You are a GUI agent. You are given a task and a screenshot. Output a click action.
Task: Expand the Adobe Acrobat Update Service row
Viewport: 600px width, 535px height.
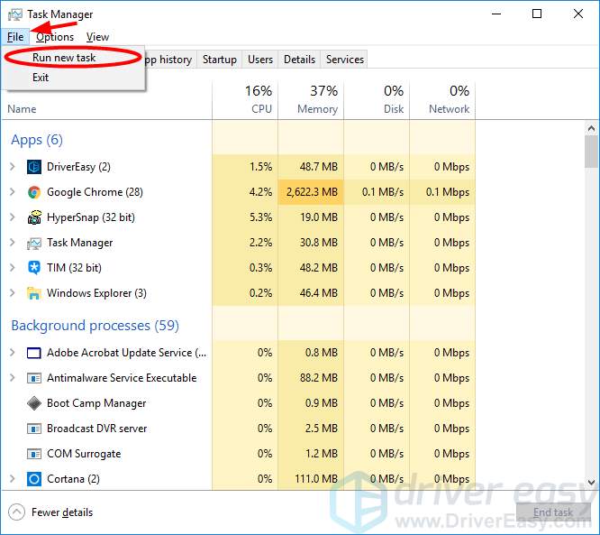tap(13, 353)
